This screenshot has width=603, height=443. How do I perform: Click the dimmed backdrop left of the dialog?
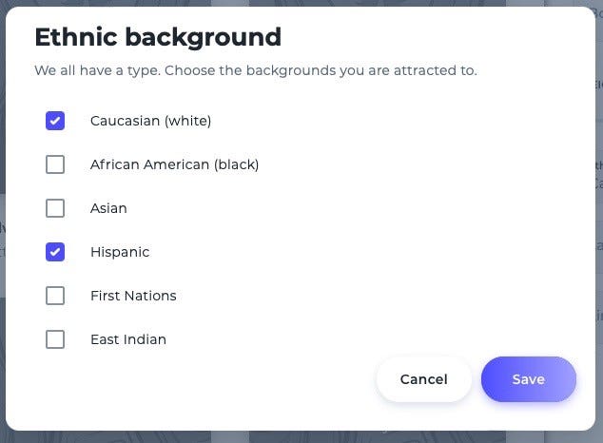coord(3,219)
